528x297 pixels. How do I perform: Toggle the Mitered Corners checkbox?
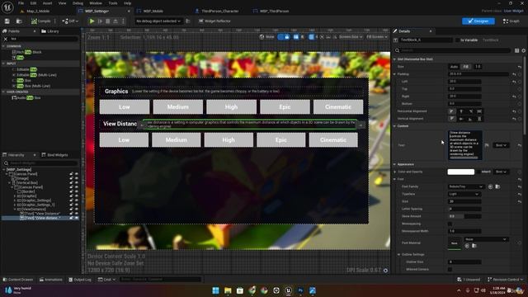click(450, 270)
